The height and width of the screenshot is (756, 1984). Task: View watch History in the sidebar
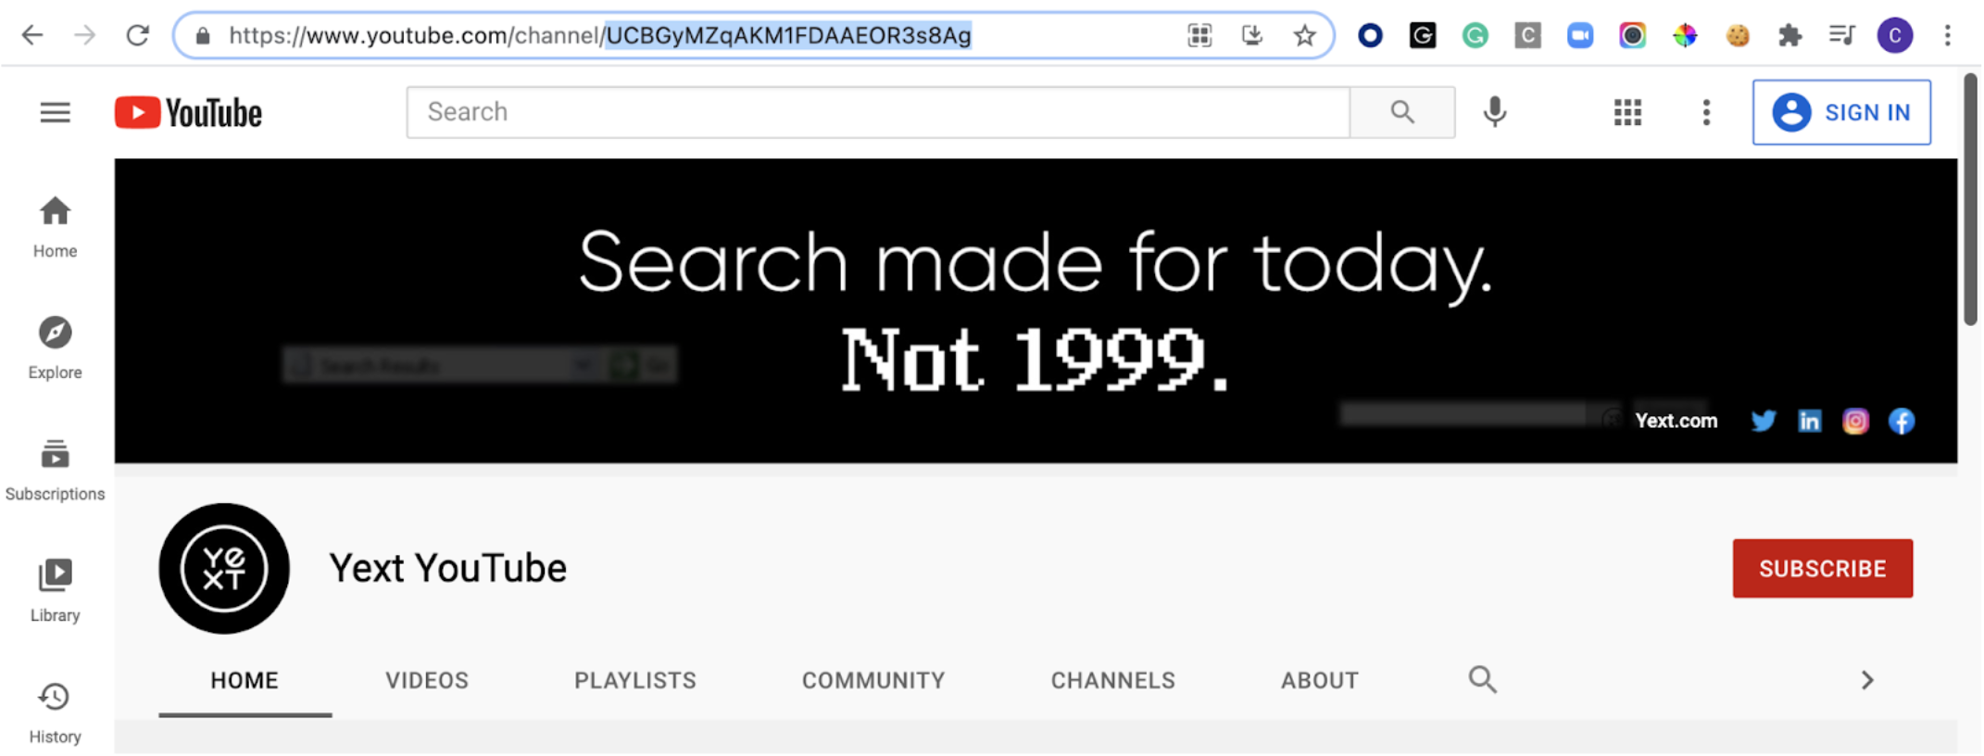tap(55, 713)
